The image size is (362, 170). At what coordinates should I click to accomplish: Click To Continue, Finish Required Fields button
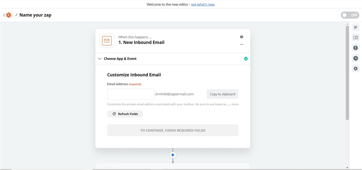coord(173,130)
